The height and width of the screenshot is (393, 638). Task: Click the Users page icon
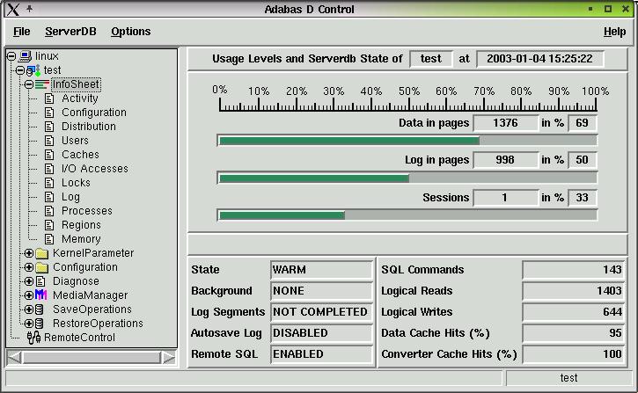(x=49, y=141)
